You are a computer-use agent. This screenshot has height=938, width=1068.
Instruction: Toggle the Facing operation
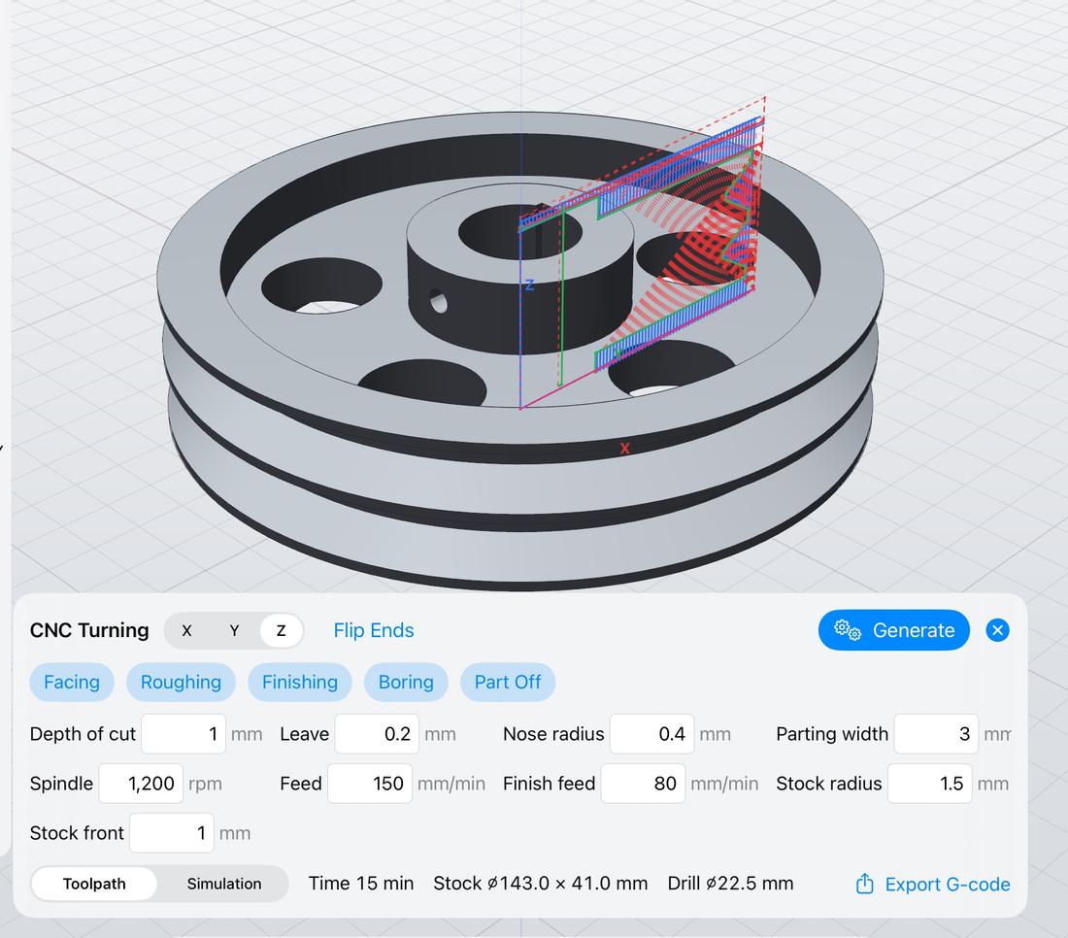[72, 682]
